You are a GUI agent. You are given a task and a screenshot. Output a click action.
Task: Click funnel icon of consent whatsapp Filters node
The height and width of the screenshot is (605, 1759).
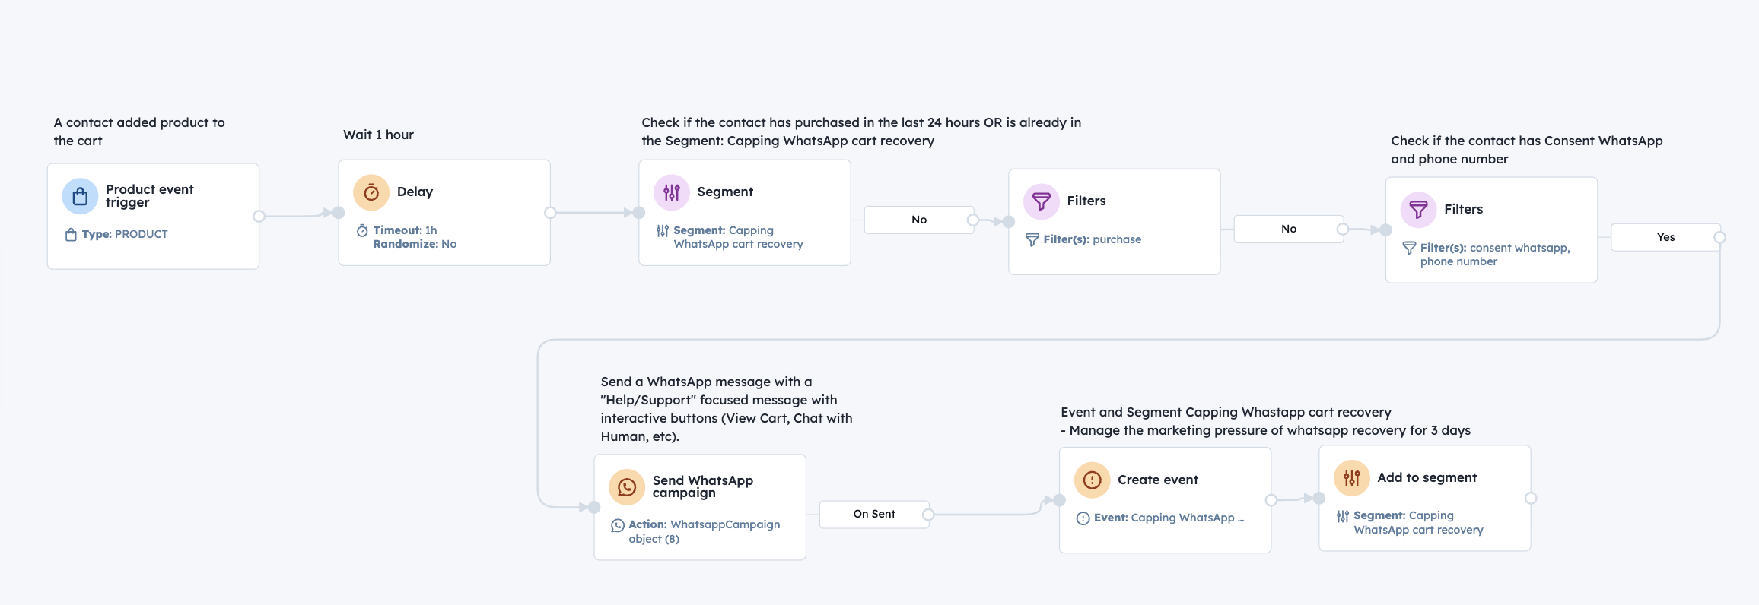(1418, 210)
